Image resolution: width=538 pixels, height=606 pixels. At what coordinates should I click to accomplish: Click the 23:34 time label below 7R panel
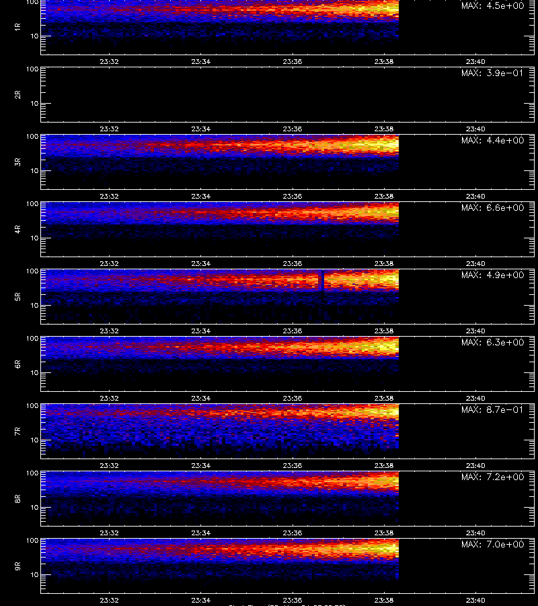point(200,465)
